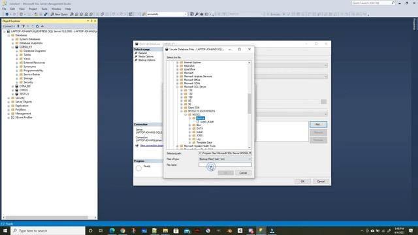This screenshot has width=418, height=235.
Task: Collapse the MSSQL15.SQLEXPRESS folder
Action: click(182, 111)
